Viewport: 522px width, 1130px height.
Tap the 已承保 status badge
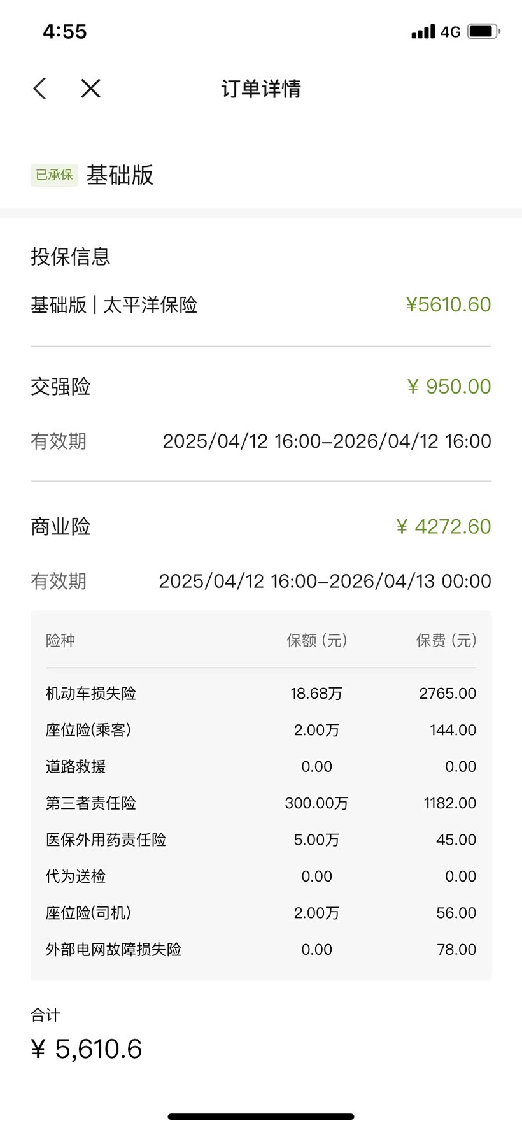54,175
